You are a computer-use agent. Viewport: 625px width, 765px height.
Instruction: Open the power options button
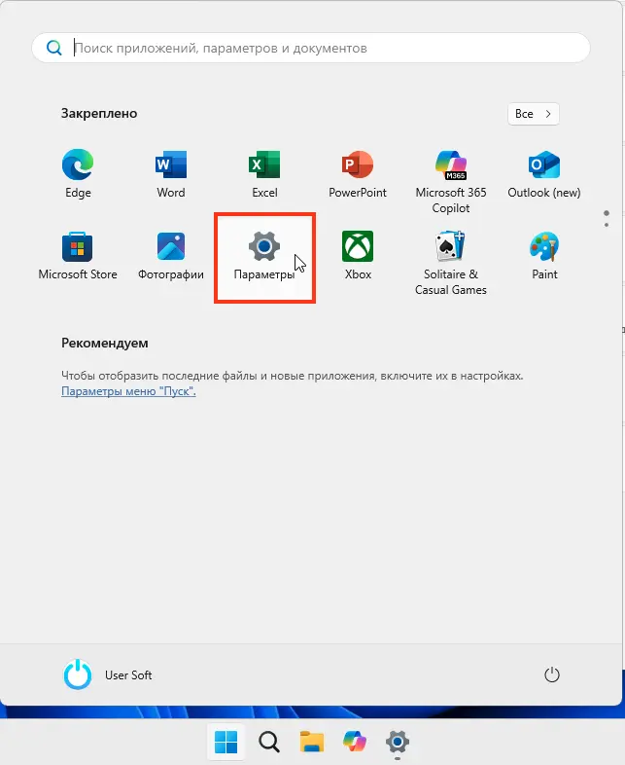pos(551,674)
